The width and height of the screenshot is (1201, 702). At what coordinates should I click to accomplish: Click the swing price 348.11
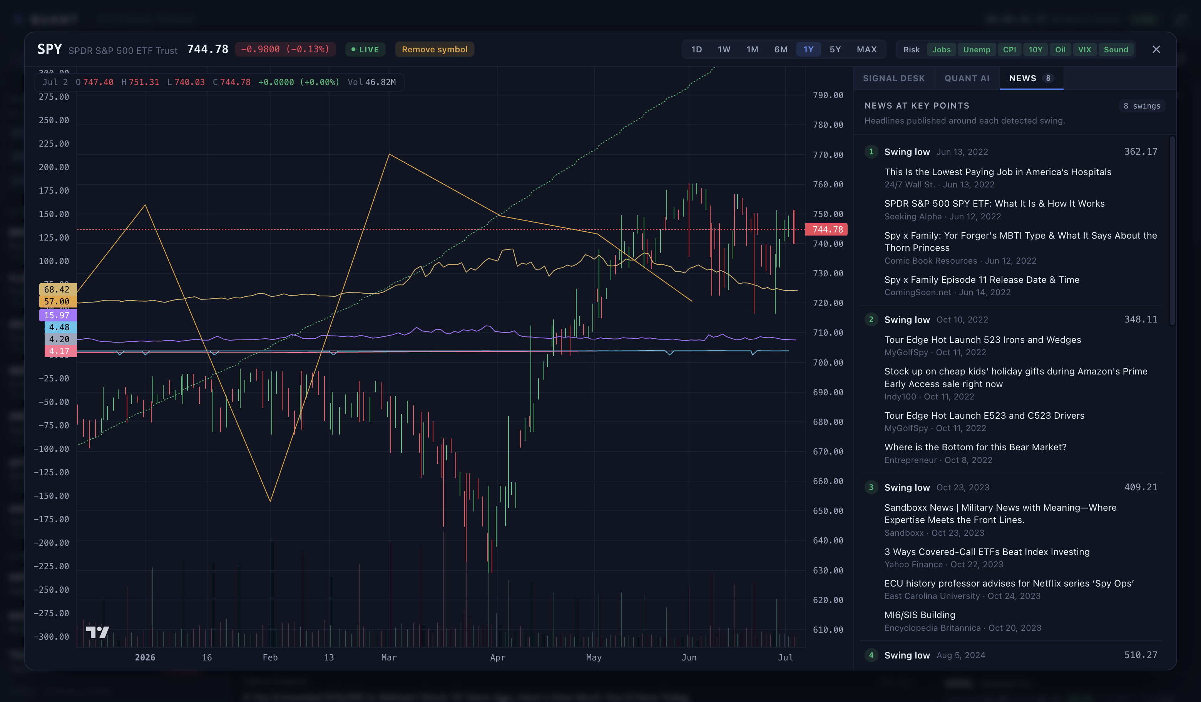1141,319
